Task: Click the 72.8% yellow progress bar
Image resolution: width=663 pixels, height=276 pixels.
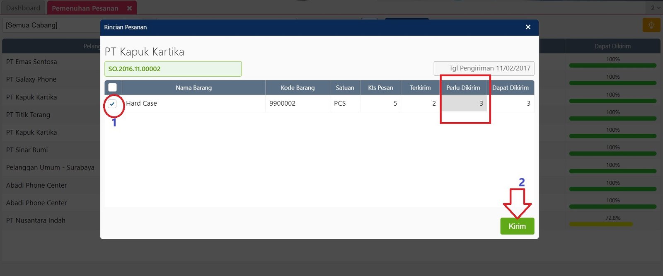Action: pos(600,224)
